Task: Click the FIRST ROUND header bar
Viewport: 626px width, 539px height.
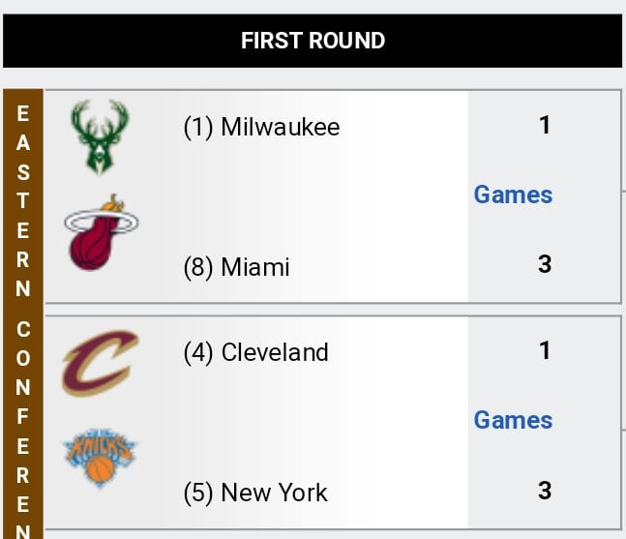Action: click(313, 41)
